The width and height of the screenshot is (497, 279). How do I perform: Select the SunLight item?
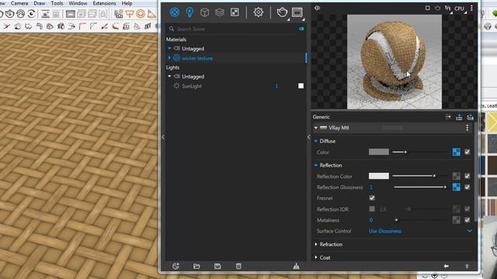coord(192,86)
